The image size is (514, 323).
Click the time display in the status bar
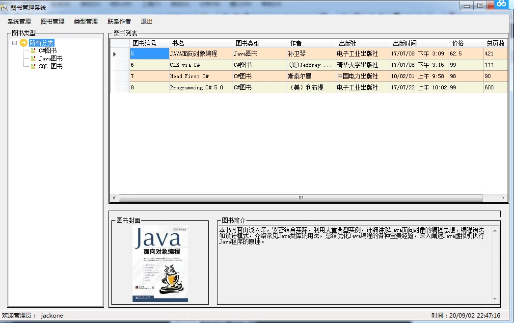pos(466,316)
